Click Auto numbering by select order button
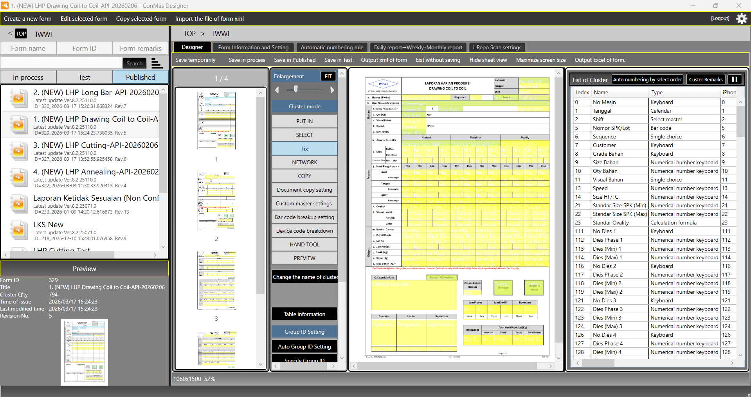Viewport: 751px width, 397px height. (647, 79)
